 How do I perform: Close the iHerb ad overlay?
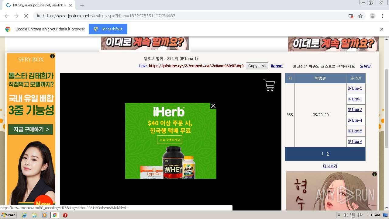pos(213,106)
